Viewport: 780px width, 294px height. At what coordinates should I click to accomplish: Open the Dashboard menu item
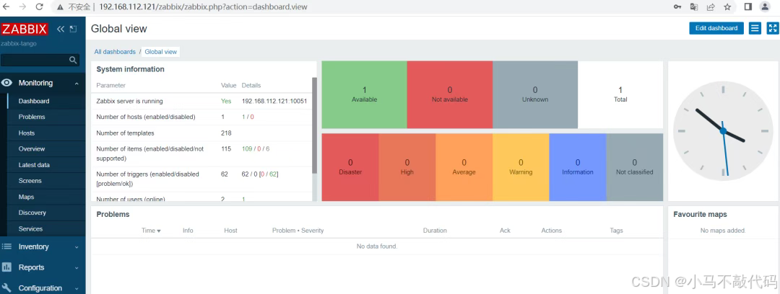click(34, 101)
